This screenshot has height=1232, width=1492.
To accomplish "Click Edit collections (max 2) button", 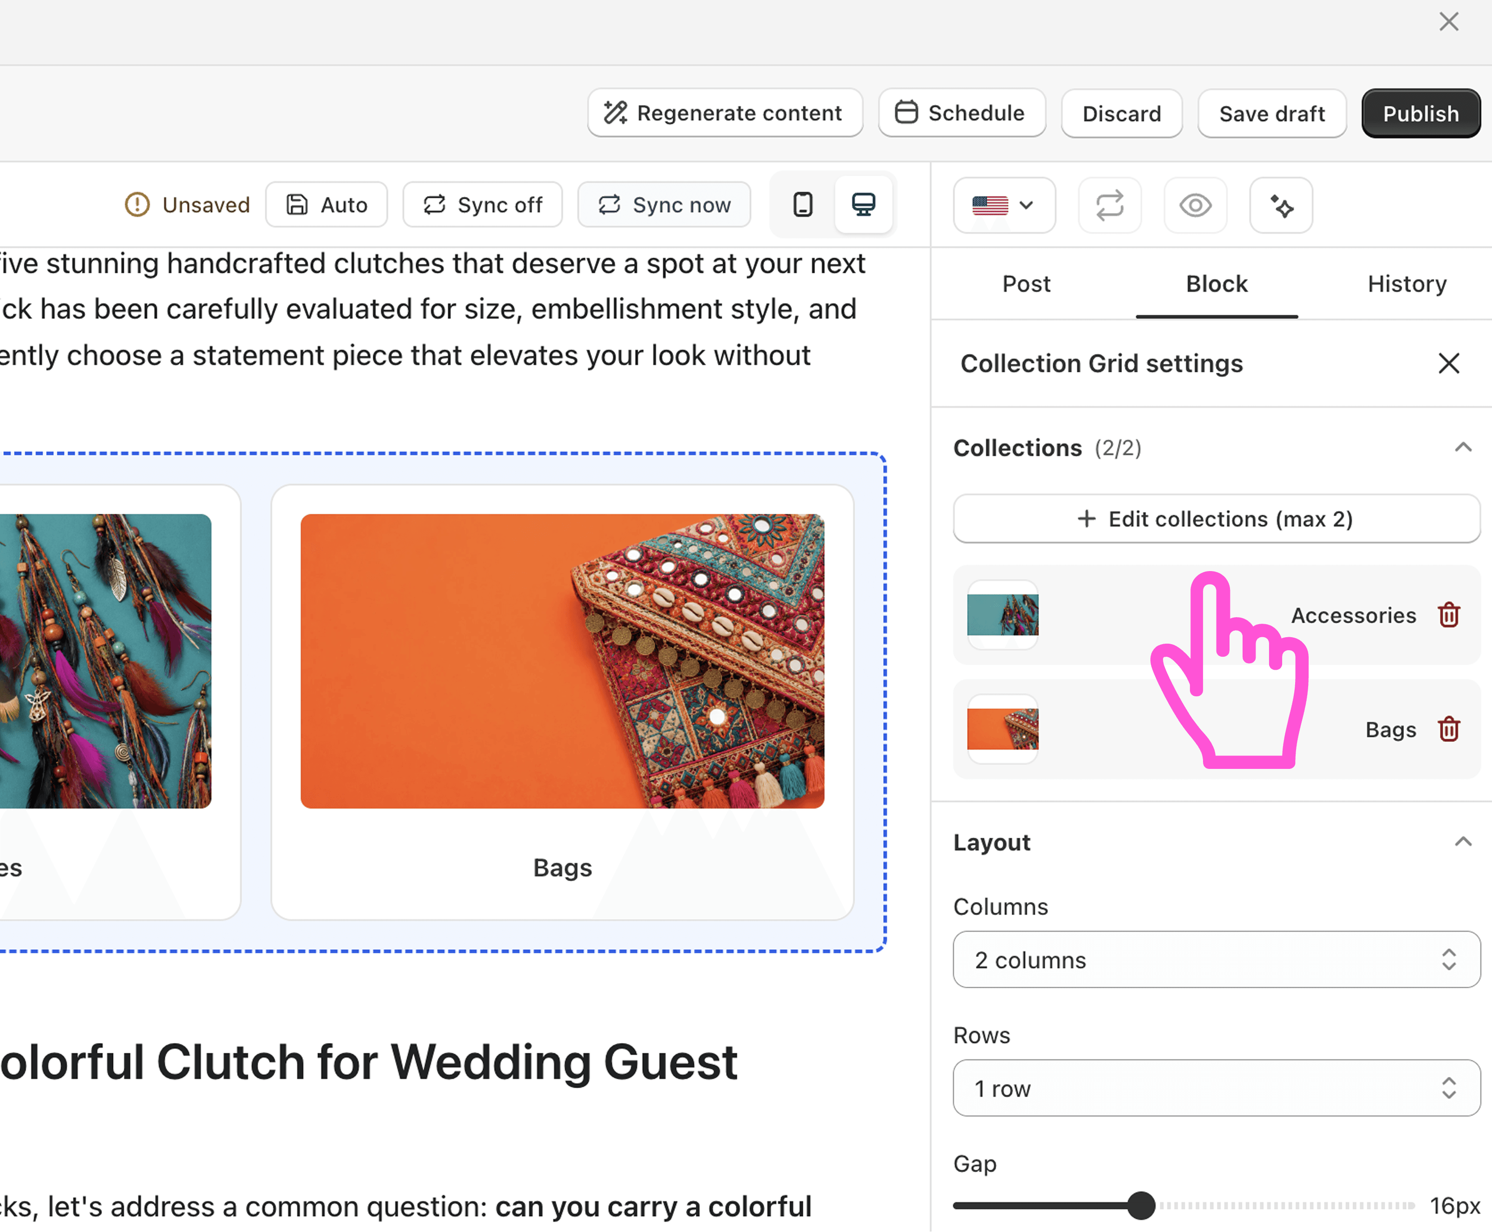I will pos(1216,519).
